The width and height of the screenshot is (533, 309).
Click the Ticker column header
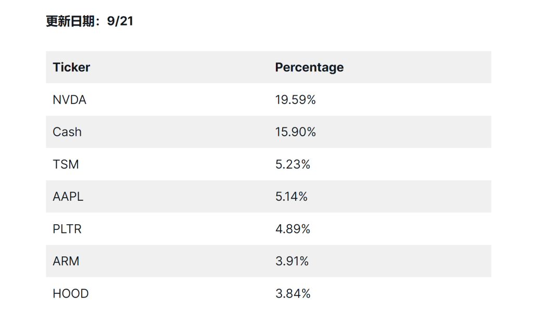pyautogui.click(x=71, y=67)
